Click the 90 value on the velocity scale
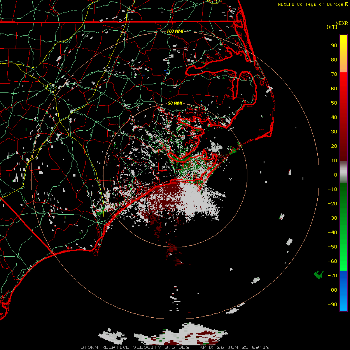Image resolution: width=350 pixels, height=350 pixels. [x=334, y=45]
